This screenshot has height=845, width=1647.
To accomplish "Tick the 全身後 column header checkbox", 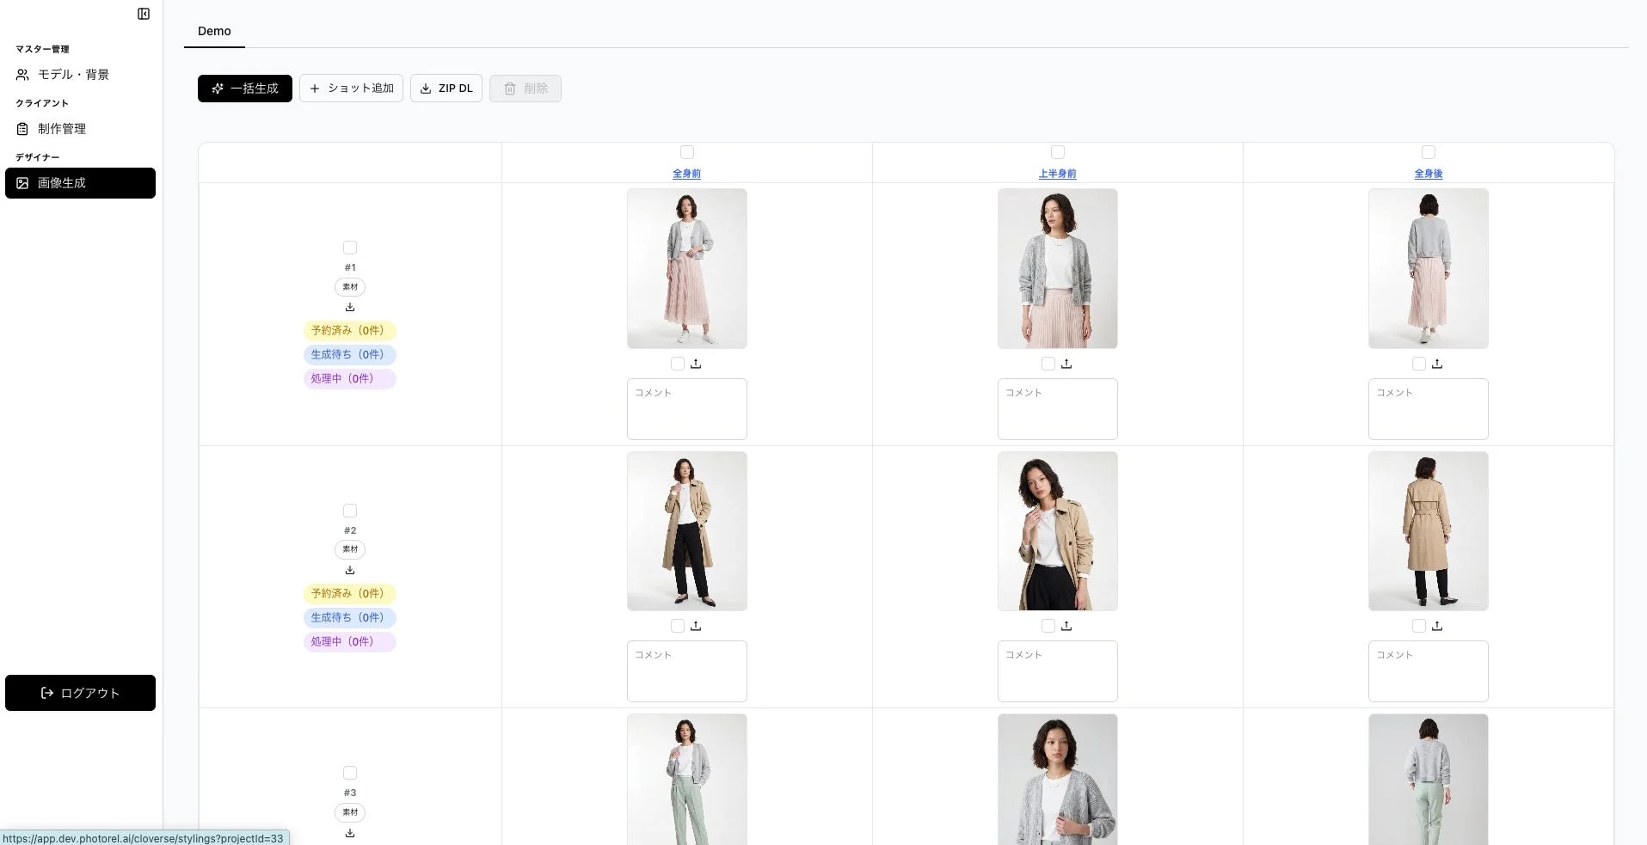I will point(1429,152).
